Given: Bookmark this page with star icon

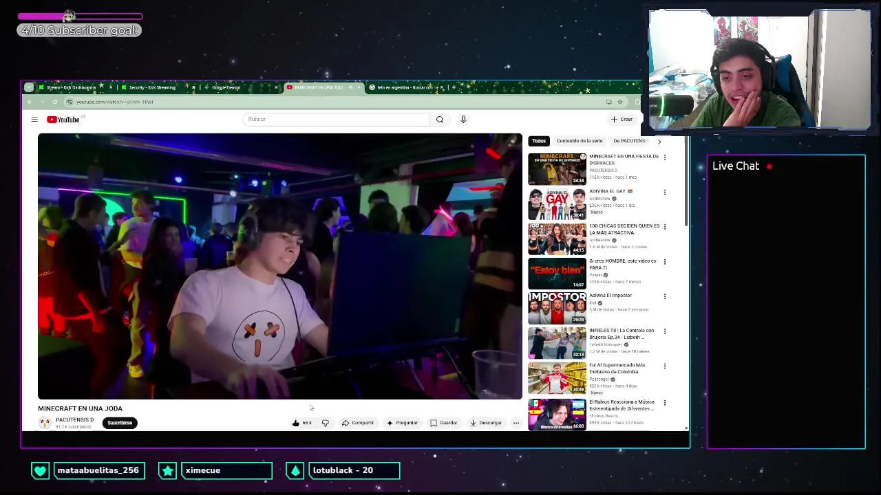Looking at the screenshot, I should click(620, 102).
